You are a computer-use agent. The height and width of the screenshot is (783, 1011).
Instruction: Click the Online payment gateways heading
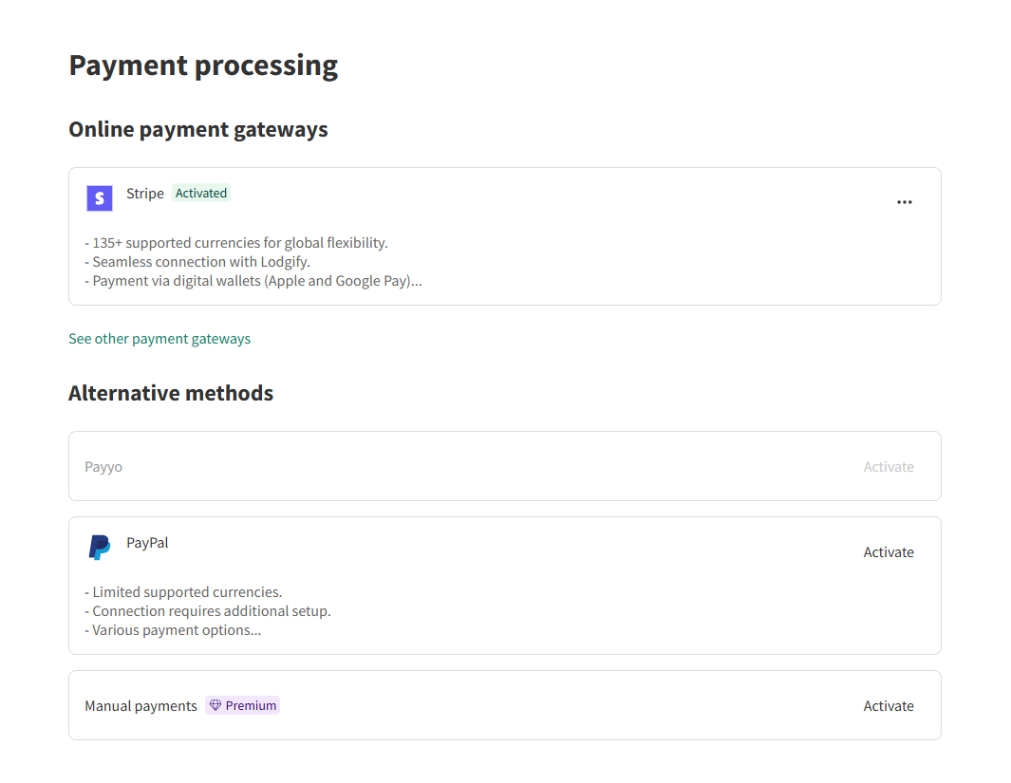[x=197, y=129]
